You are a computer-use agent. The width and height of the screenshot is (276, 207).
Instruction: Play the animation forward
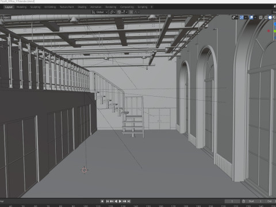pos(120,201)
